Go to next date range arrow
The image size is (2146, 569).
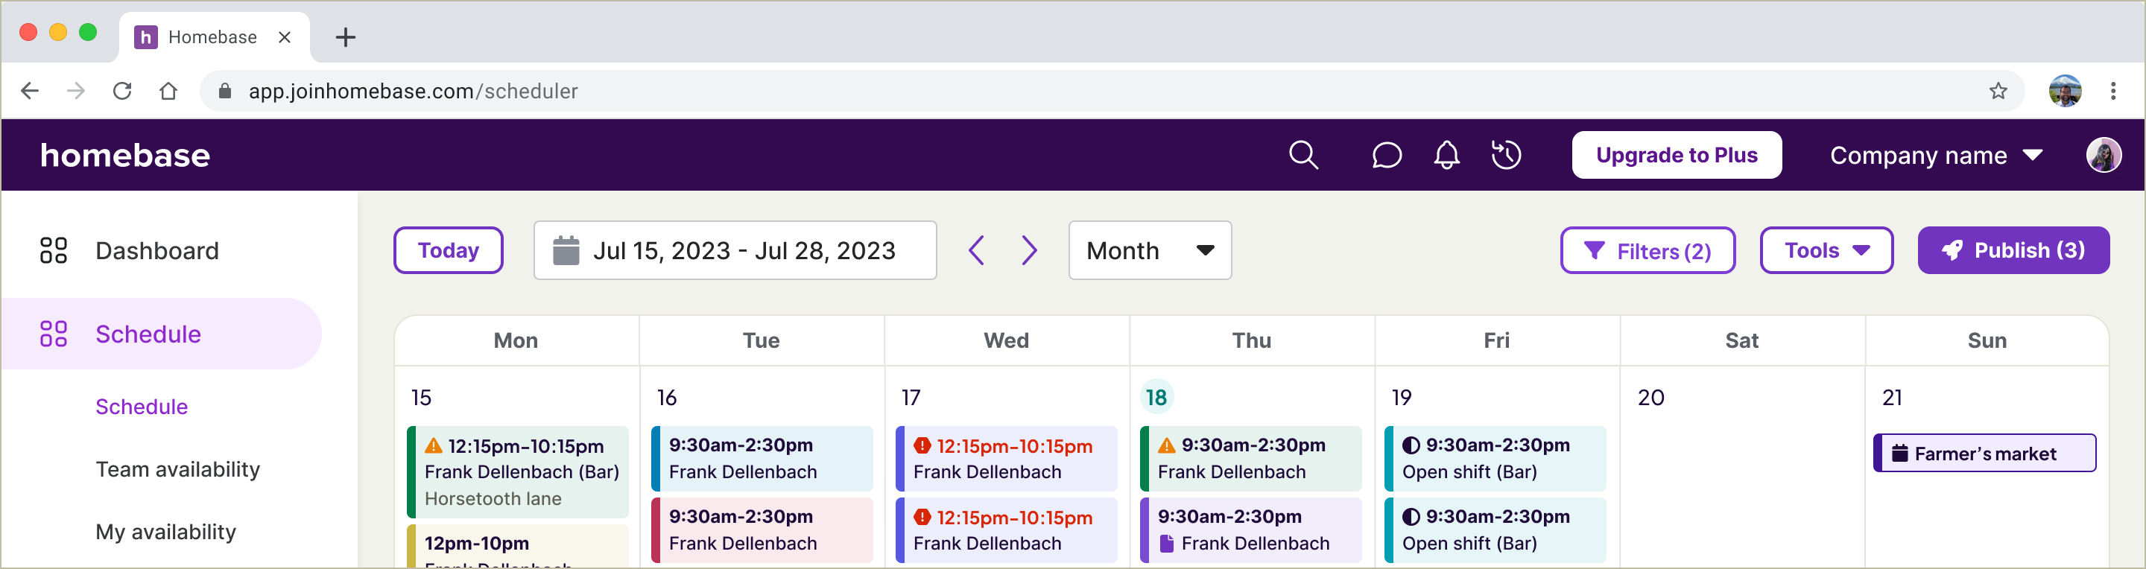[1030, 250]
